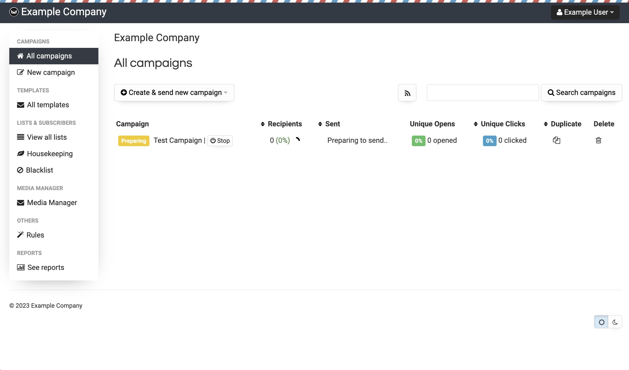Image resolution: width=629 pixels, height=370 pixels.
Task: Click the envelope logo next to Example Company
Action: [14, 12]
